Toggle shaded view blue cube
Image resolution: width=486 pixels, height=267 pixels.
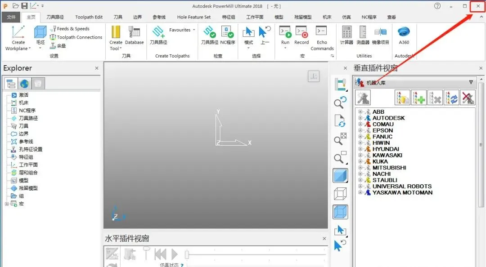click(x=340, y=176)
